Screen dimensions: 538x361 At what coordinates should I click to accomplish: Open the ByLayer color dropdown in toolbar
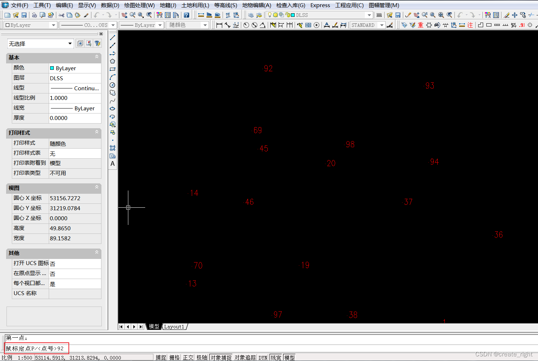pyautogui.click(x=30, y=25)
